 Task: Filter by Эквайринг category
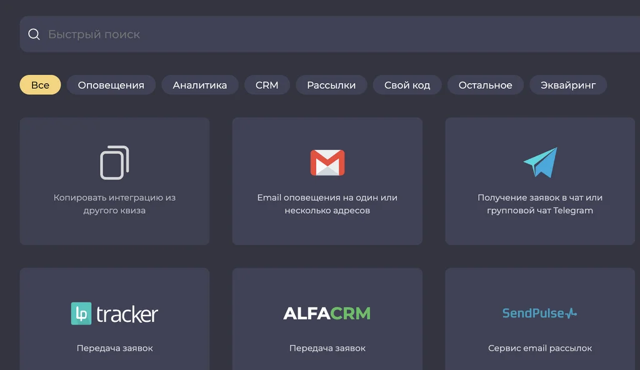pos(568,85)
